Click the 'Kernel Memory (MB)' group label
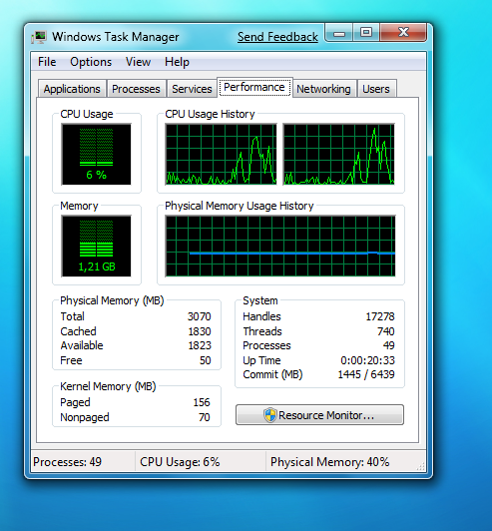 point(108,386)
